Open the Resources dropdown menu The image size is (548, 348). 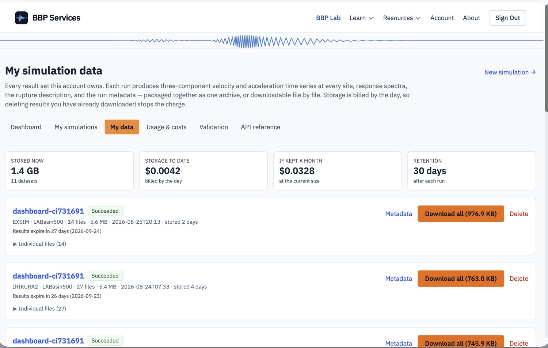[402, 18]
